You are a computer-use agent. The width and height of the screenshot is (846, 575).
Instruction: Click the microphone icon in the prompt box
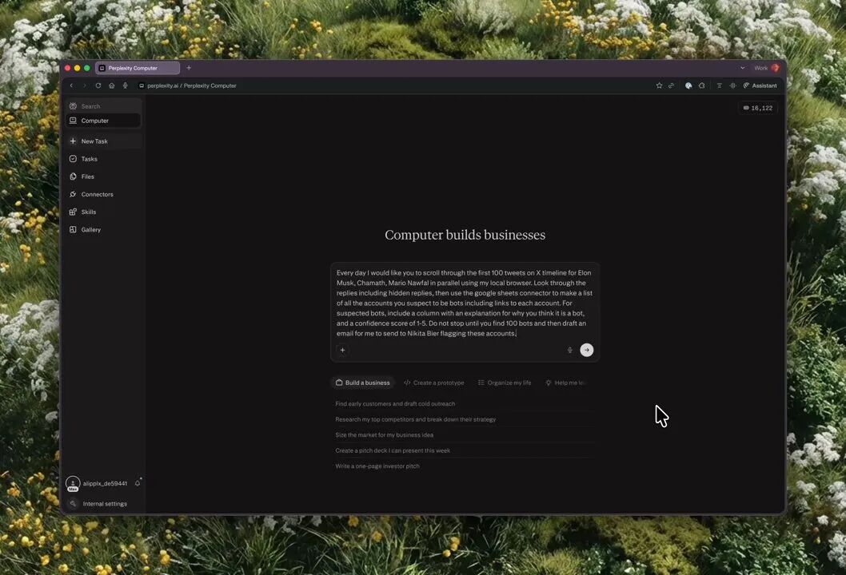[x=570, y=350]
